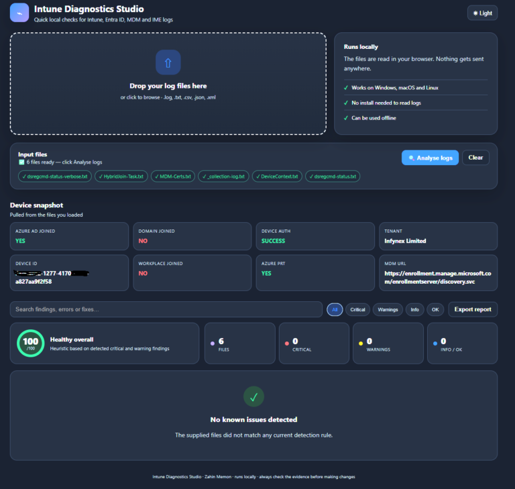The width and height of the screenshot is (515, 489).
Task: Filter findings by Warnings
Action: click(388, 310)
